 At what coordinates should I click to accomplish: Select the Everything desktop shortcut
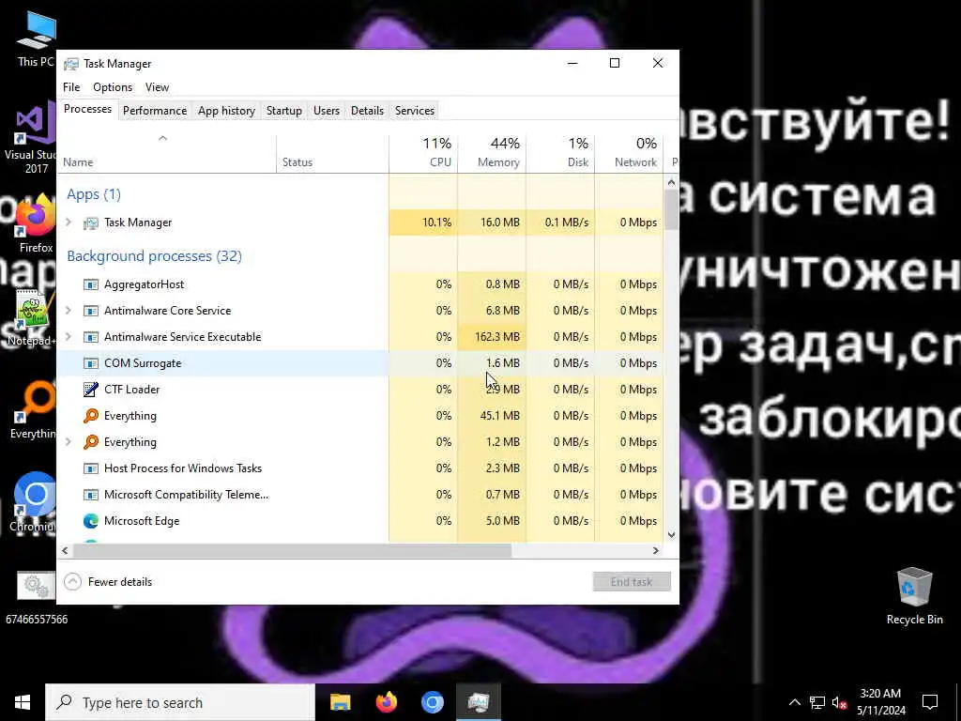[33, 411]
